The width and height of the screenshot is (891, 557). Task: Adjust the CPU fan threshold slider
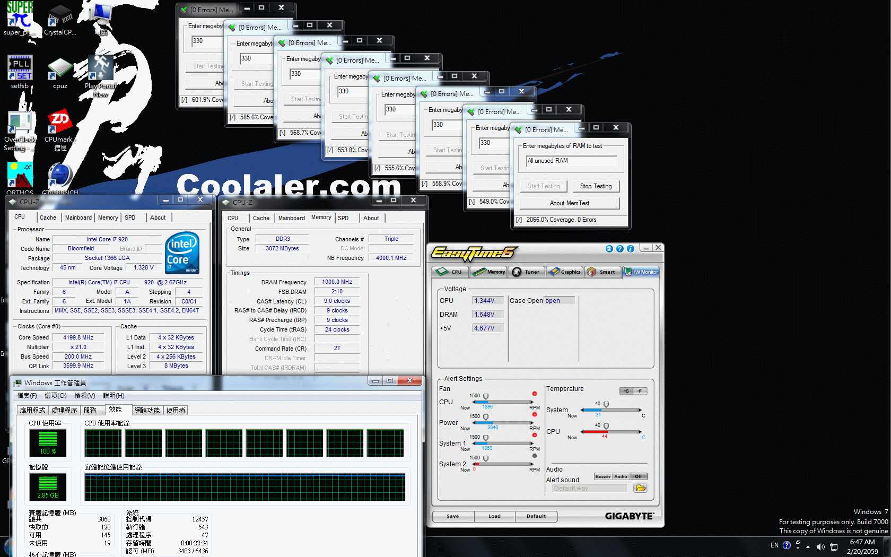click(485, 396)
